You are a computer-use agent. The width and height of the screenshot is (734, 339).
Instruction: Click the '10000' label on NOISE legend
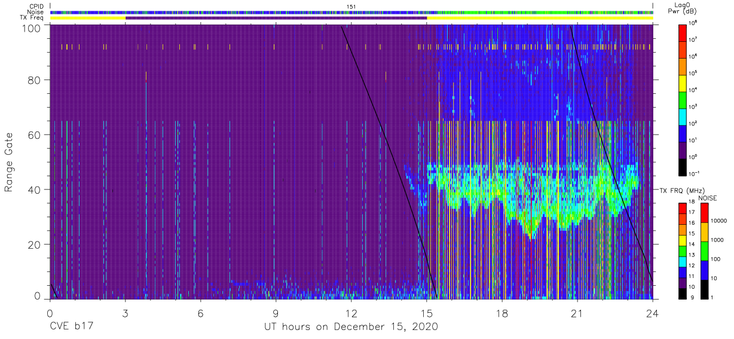coord(719,221)
